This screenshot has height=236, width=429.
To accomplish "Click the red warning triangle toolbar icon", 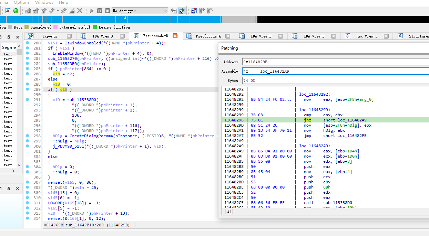I will coord(8,11).
